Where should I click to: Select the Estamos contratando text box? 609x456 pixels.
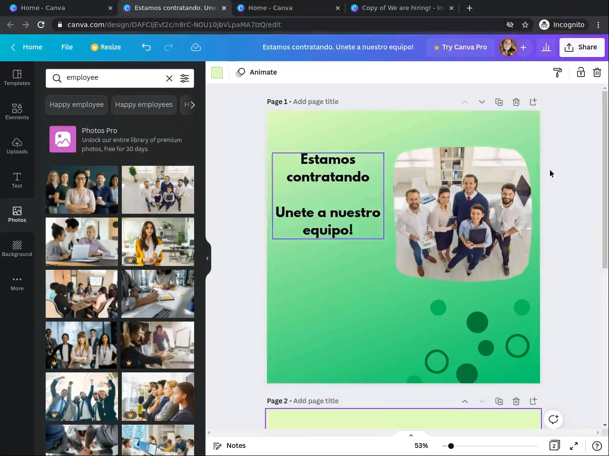point(328,195)
